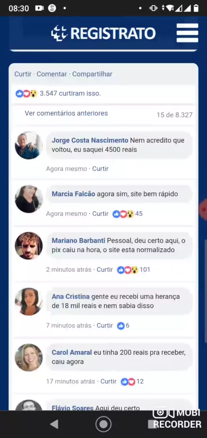
Task: Tap Ana Cristina's profile picture
Action: pos(29,302)
